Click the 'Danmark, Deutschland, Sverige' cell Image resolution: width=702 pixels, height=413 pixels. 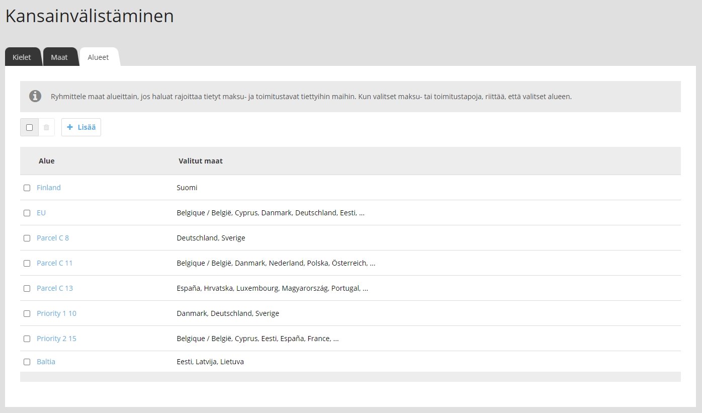pos(228,313)
